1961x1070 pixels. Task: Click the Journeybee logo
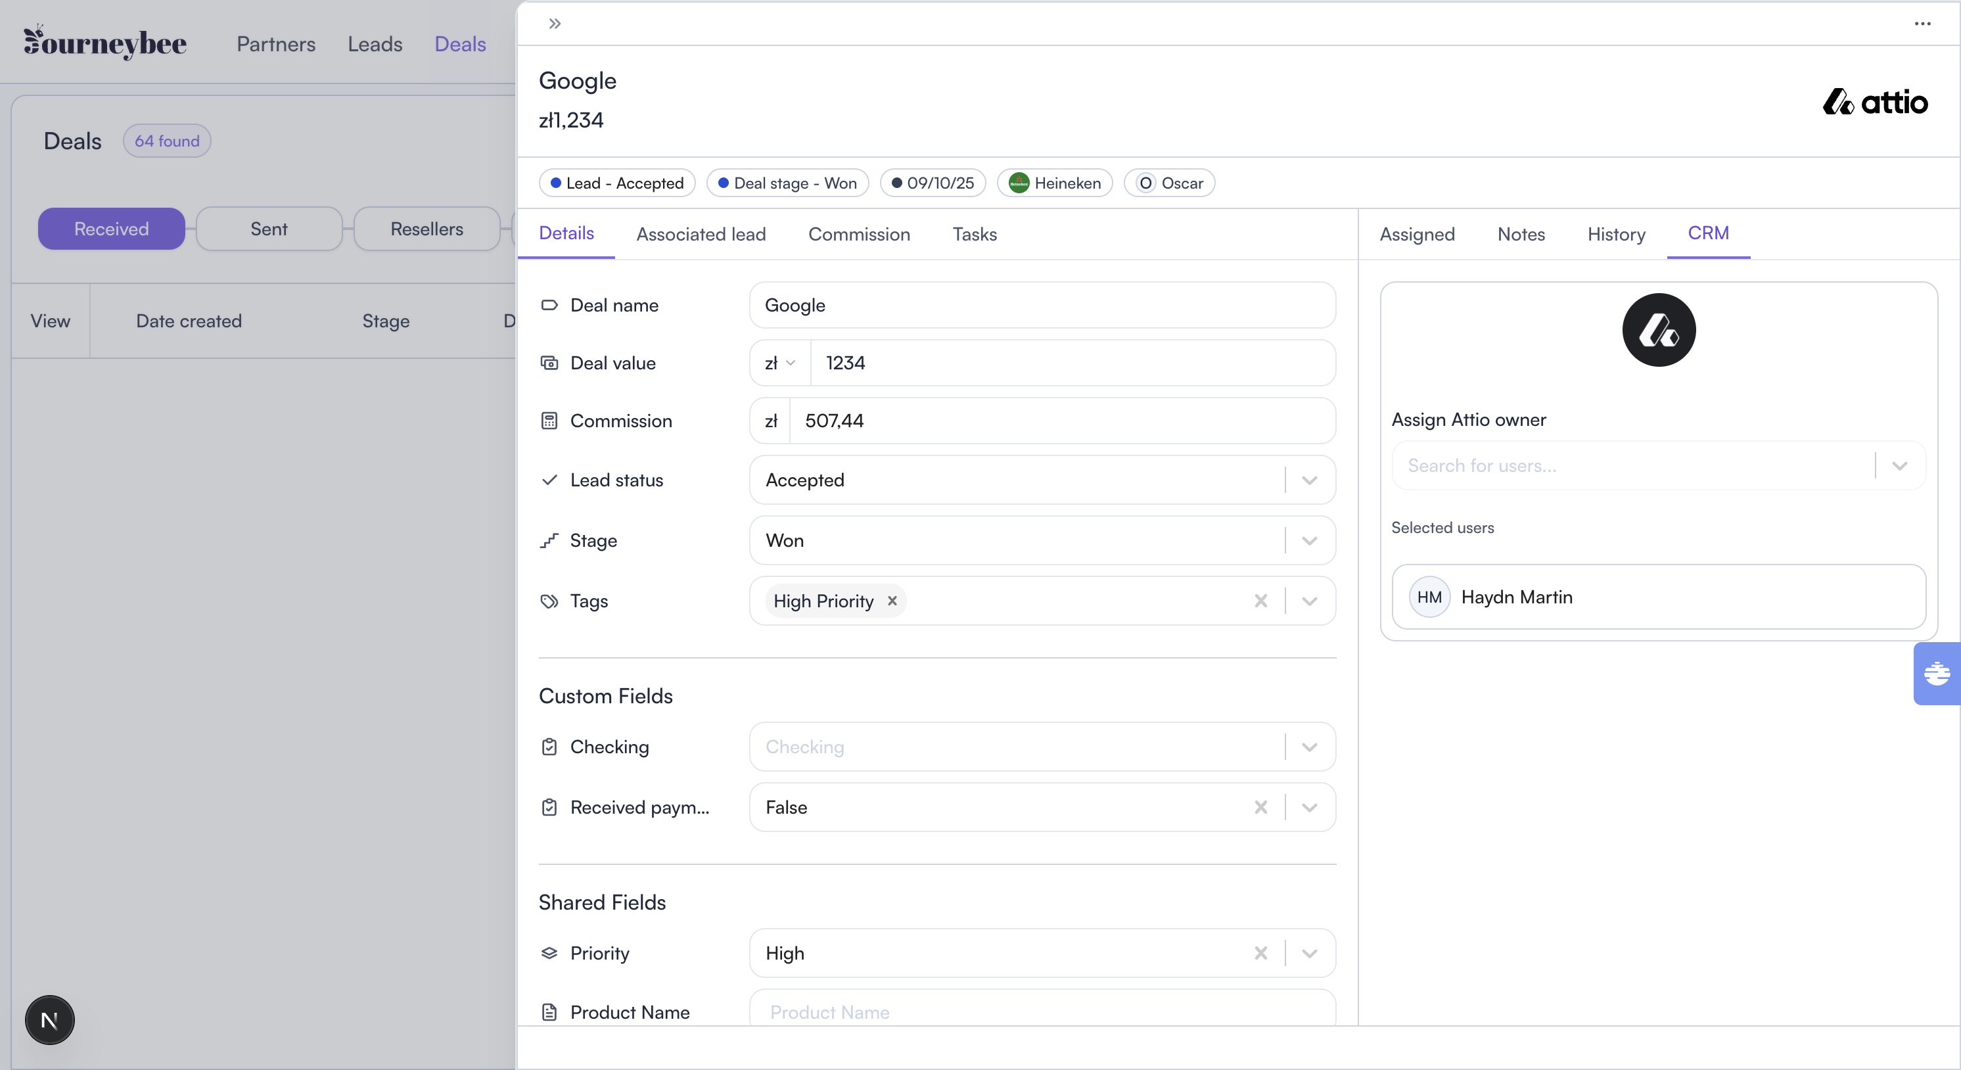[x=105, y=43]
